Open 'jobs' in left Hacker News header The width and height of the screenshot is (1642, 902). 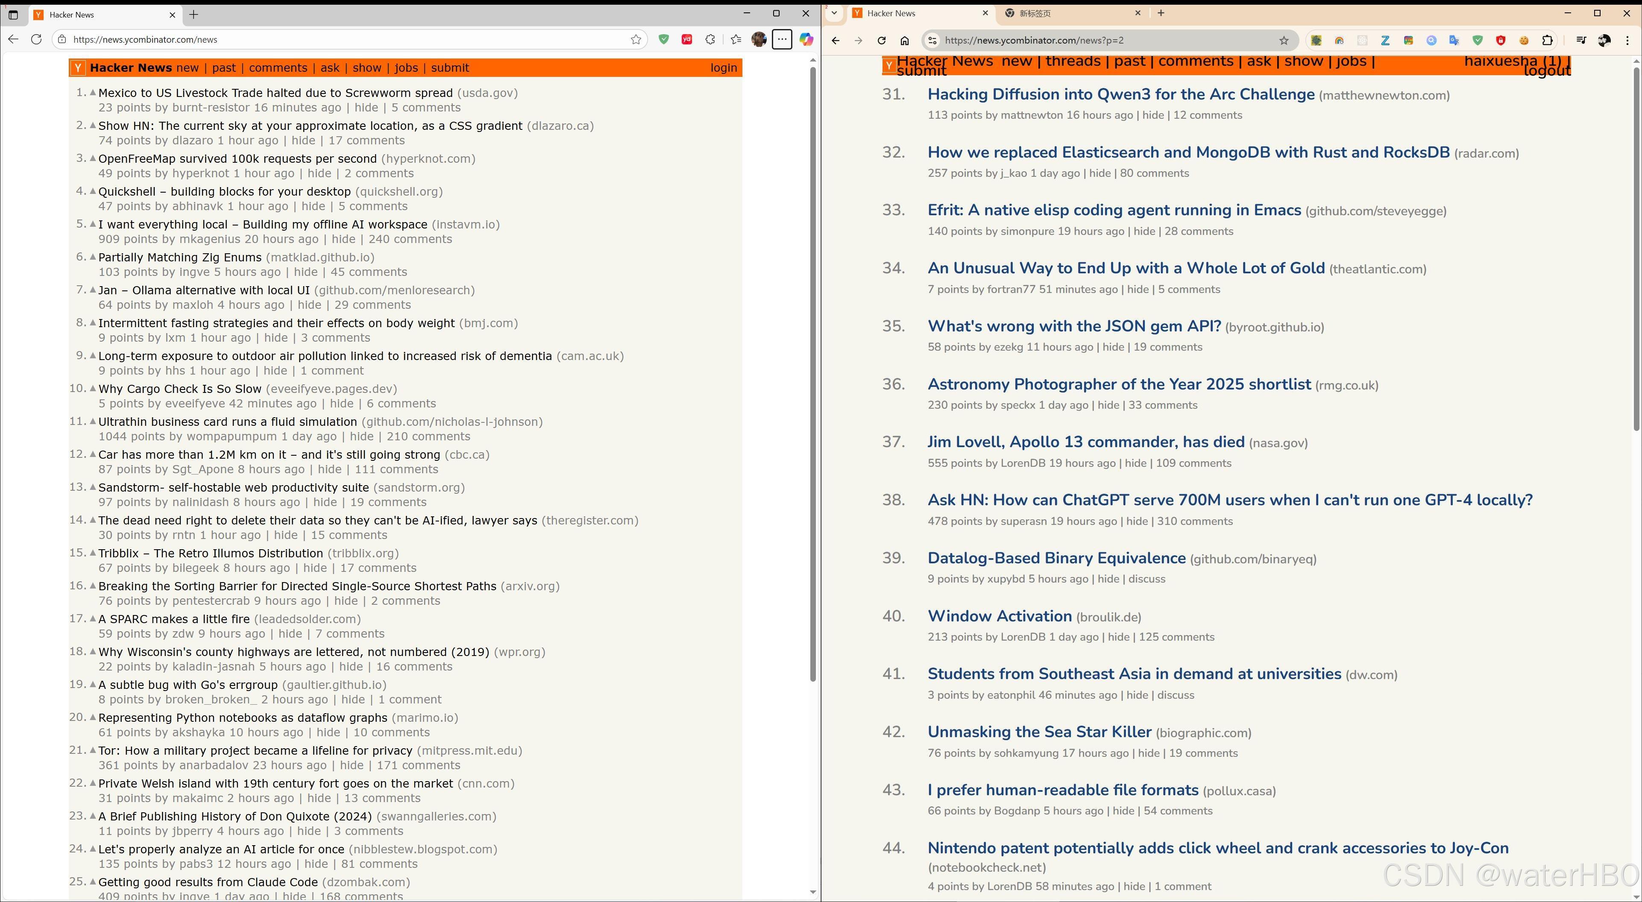click(x=406, y=67)
